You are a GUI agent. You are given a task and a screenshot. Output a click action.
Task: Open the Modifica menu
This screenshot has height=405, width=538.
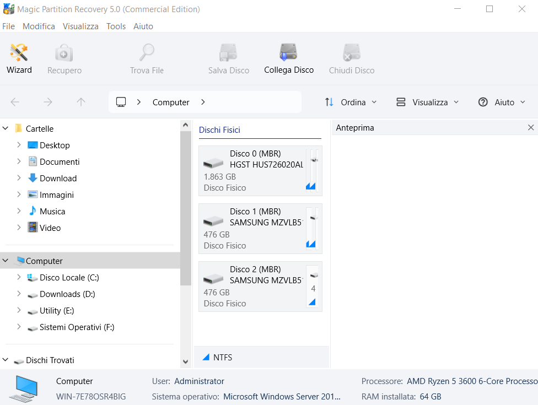click(39, 26)
